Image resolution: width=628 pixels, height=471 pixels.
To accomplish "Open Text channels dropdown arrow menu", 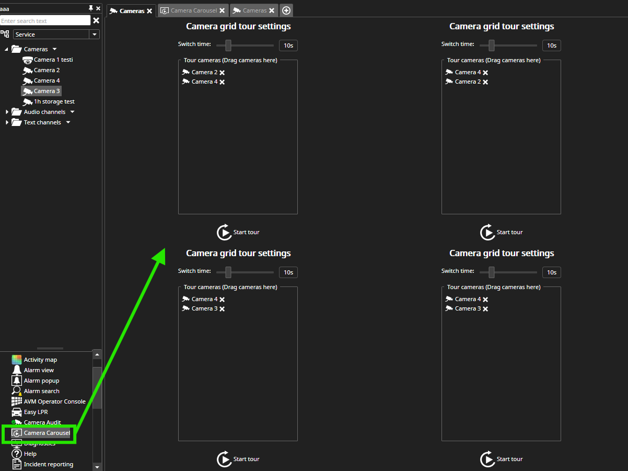I will pyautogui.click(x=68, y=122).
